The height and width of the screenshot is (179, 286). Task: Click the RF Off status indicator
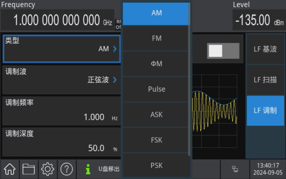pyautogui.click(x=118, y=25)
